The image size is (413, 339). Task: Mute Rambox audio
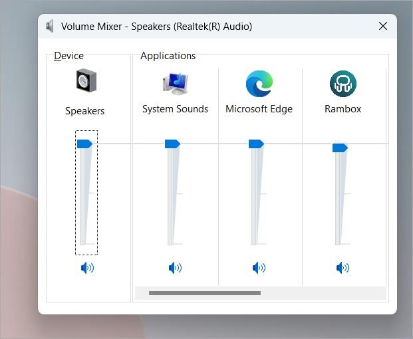[x=343, y=268]
